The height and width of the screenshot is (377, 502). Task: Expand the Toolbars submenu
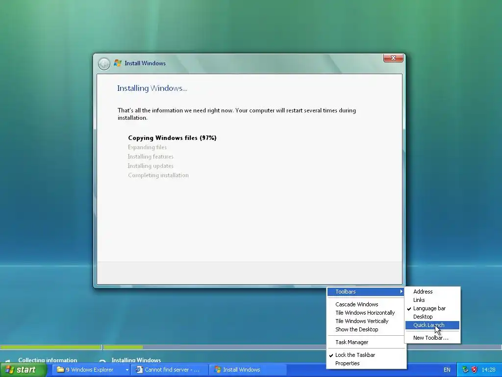coord(366,292)
